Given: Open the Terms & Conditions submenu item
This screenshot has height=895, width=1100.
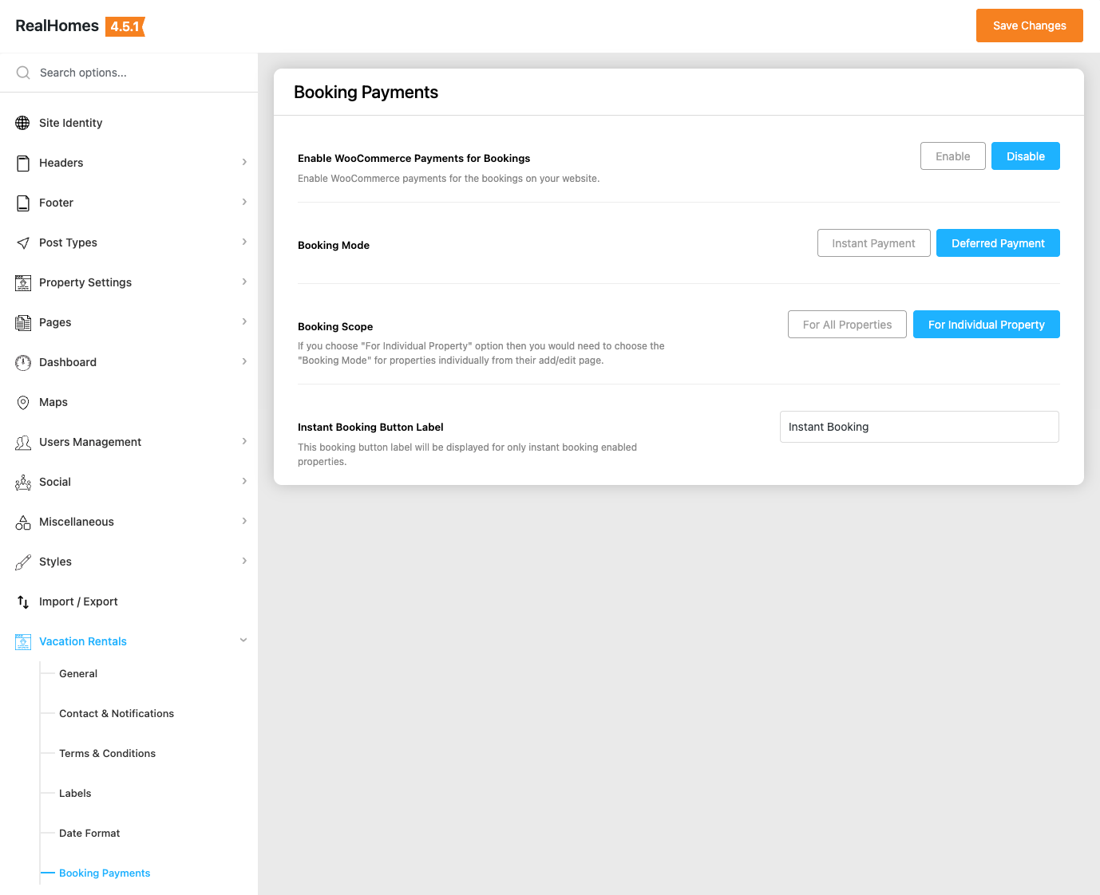Looking at the screenshot, I should 107,753.
